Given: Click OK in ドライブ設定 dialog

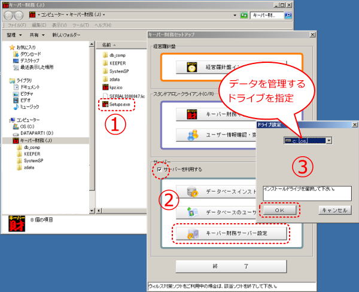Looking at the screenshot, I should pyautogui.click(x=279, y=210).
